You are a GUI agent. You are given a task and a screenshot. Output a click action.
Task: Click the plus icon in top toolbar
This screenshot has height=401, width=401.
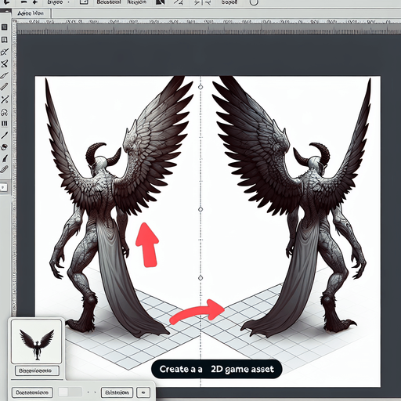pyautogui.click(x=34, y=2)
